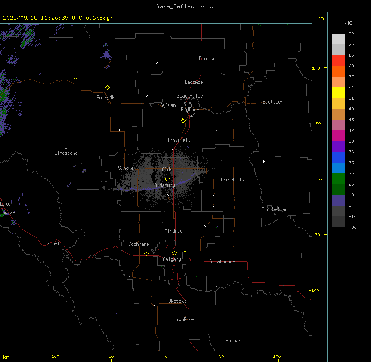Click the Strathmore label
Viewport: 371px width, 362px height.
pyautogui.click(x=222, y=261)
